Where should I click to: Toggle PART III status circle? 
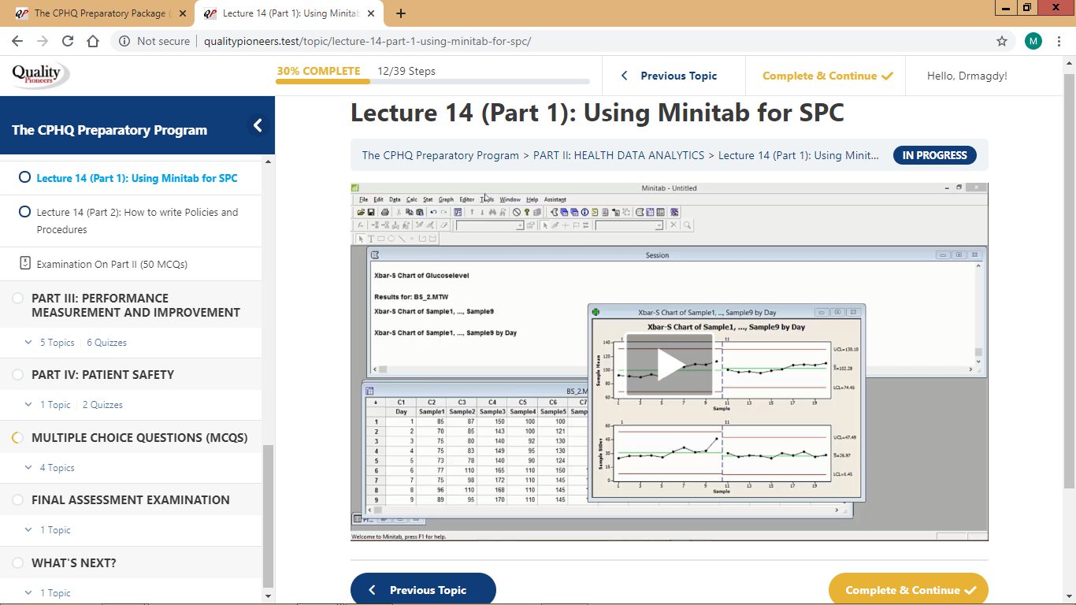click(x=17, y=298)
